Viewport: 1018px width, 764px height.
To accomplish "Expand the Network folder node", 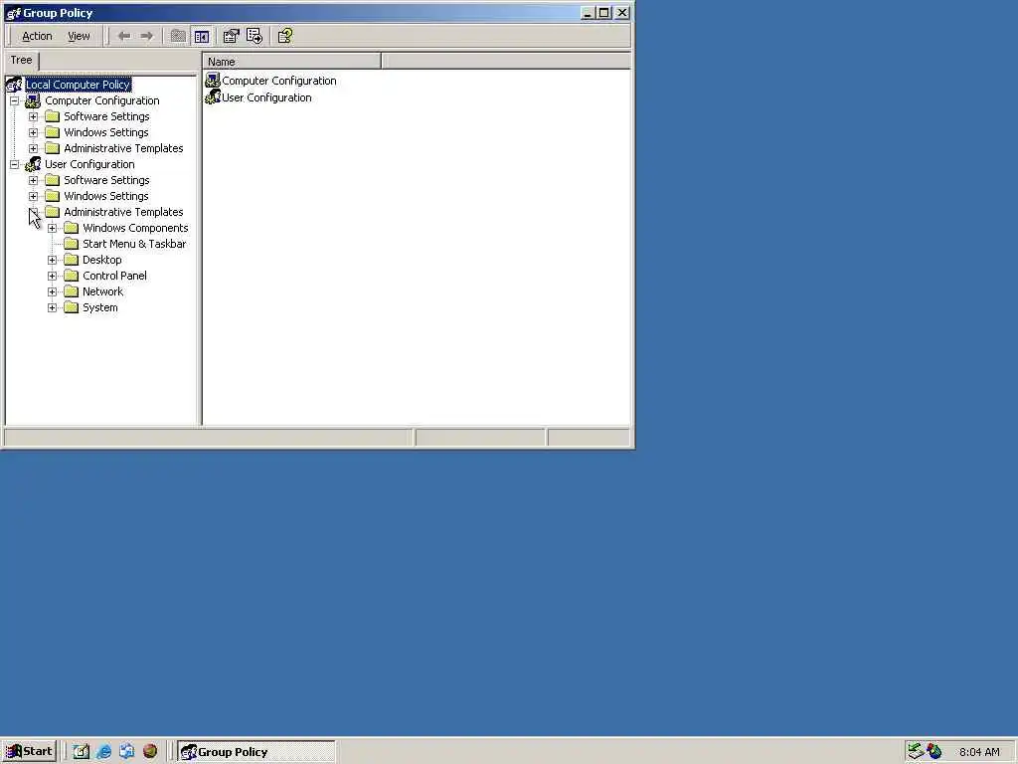I will pyautogui.click(x=52, y=291).
